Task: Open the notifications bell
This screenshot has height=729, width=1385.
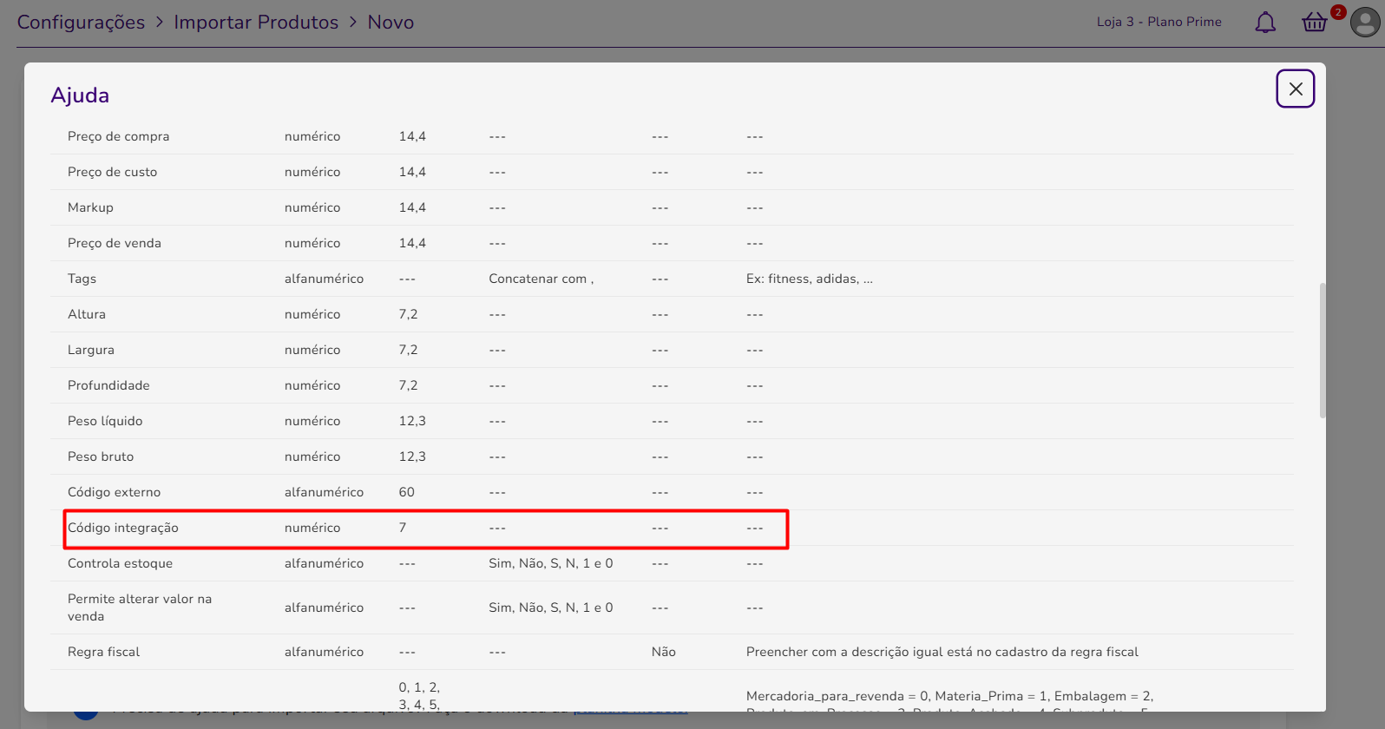Action: (x=1265, y=23)
